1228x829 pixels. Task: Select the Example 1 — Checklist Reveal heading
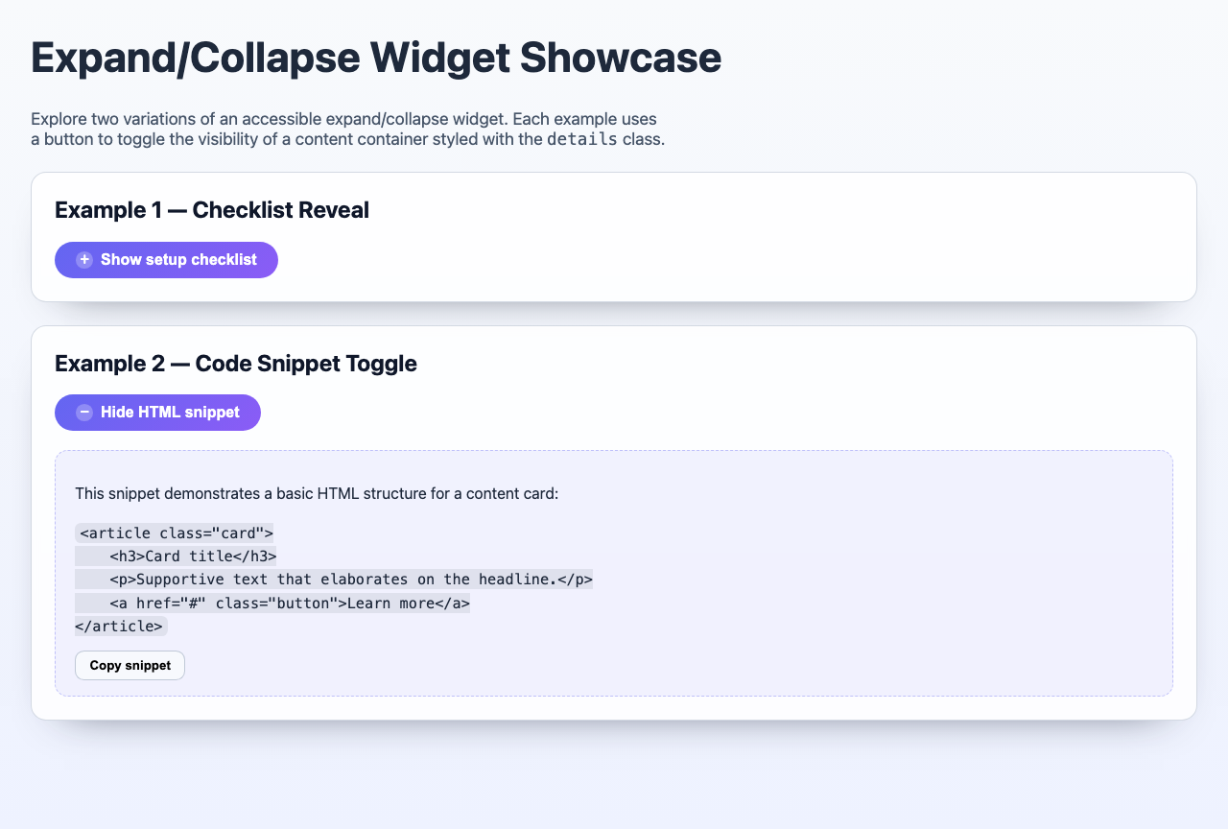[212, 209]
